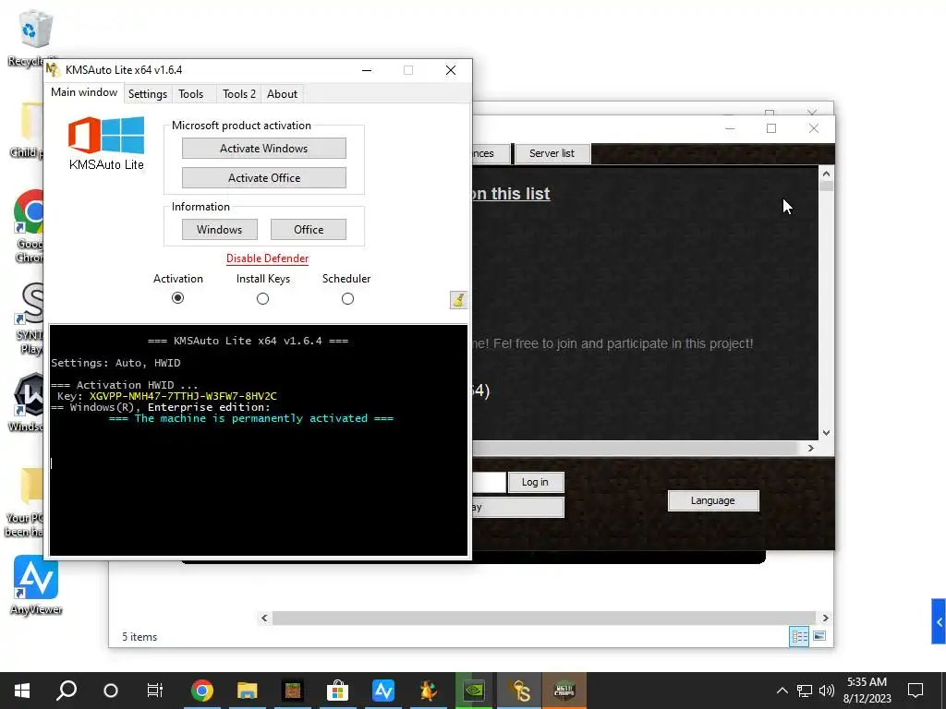The image size is (946, 709).
Task: Click 'The machine is permanently activated' text
Action: (x=251, y=418)
